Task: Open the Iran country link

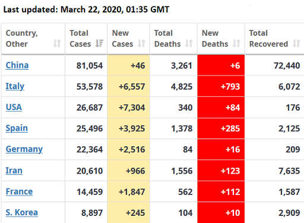Action: (14, 171)
